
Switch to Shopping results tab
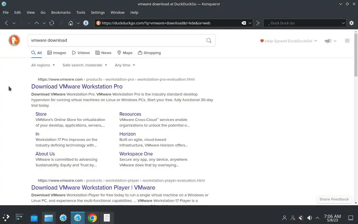(x=149, y=53)
